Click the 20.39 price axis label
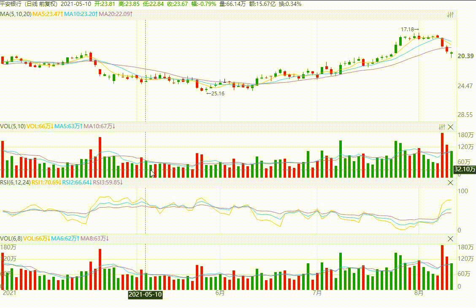476x308 pixels. tap(466, 56)
